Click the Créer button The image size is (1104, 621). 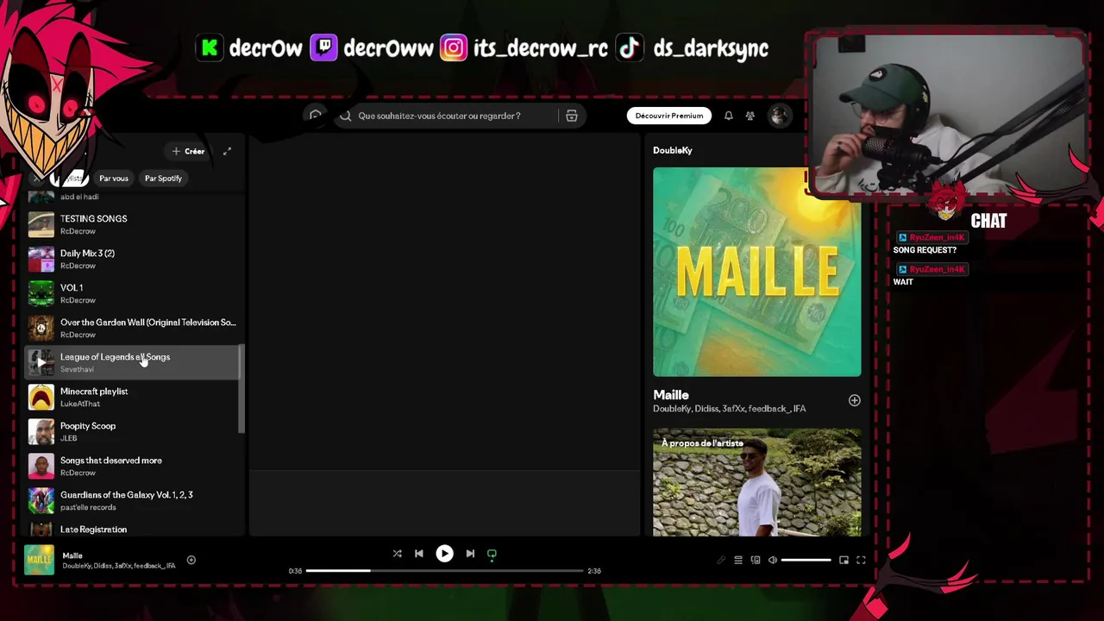pos(188,151)
